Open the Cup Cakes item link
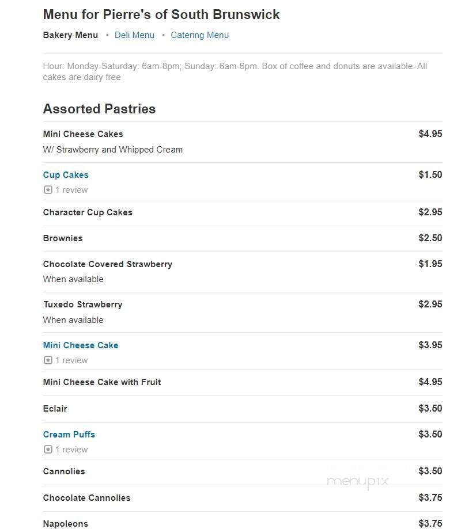Screen dimensions: 461x529 coord(66,175)
